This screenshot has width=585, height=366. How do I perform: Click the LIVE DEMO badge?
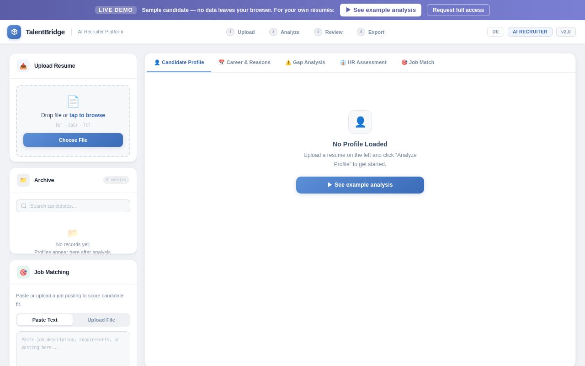116,10
